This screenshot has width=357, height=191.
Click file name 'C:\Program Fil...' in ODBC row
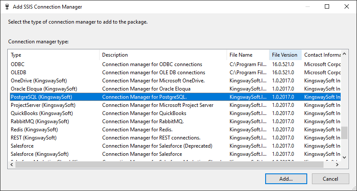[248, 64]
